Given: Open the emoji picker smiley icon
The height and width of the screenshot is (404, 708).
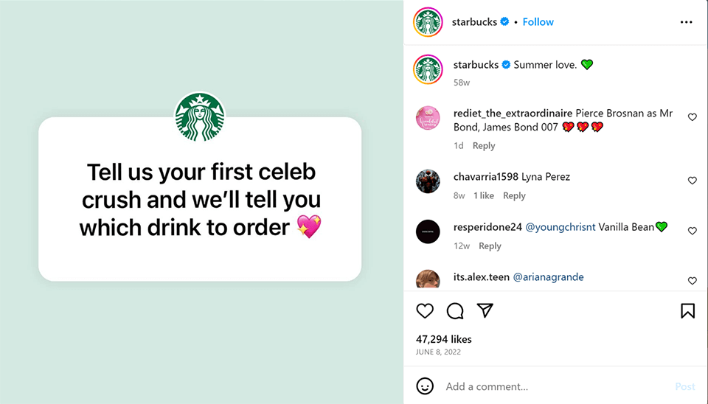Looking at the screenshot, I should point(425,386).
